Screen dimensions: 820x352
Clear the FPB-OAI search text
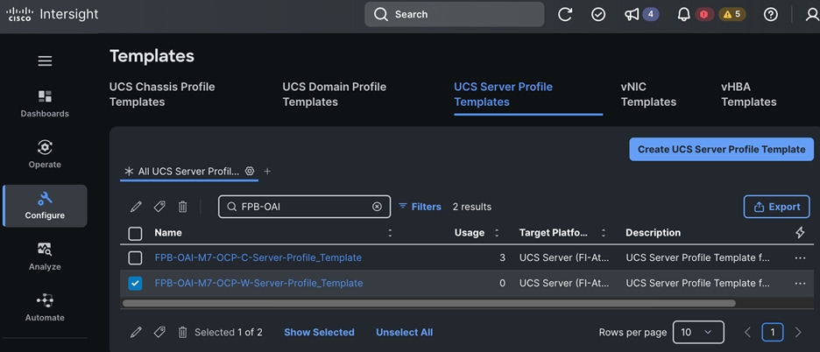[x=377, y=207]
